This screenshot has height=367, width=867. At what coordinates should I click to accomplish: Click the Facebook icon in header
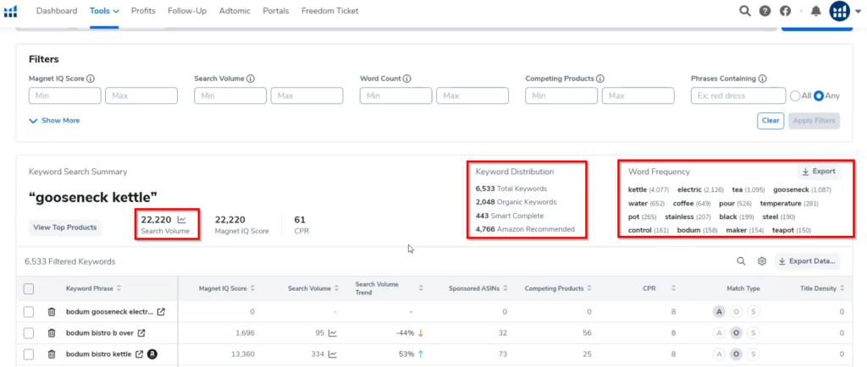click(x=785, y=11)
